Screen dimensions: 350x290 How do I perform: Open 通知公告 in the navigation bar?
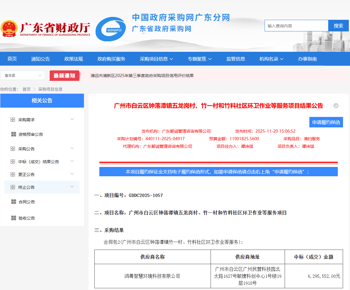coord(41,59)
